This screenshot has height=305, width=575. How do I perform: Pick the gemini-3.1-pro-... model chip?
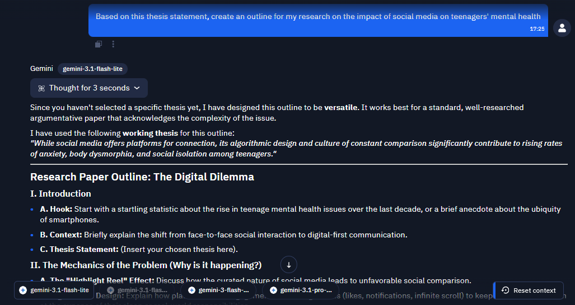[301, 290]
